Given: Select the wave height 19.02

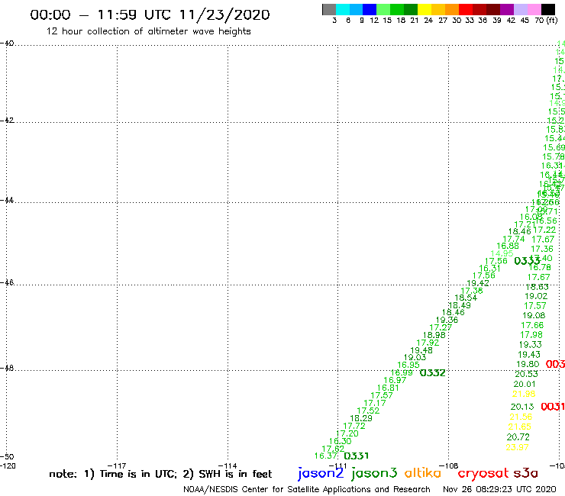Looking at the screenshot, I should 536,296.
